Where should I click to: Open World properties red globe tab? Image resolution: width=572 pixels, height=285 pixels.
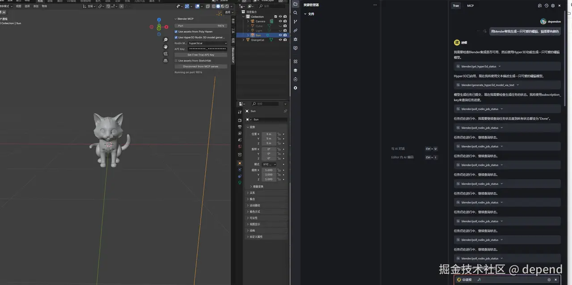[x=240, y=147]
